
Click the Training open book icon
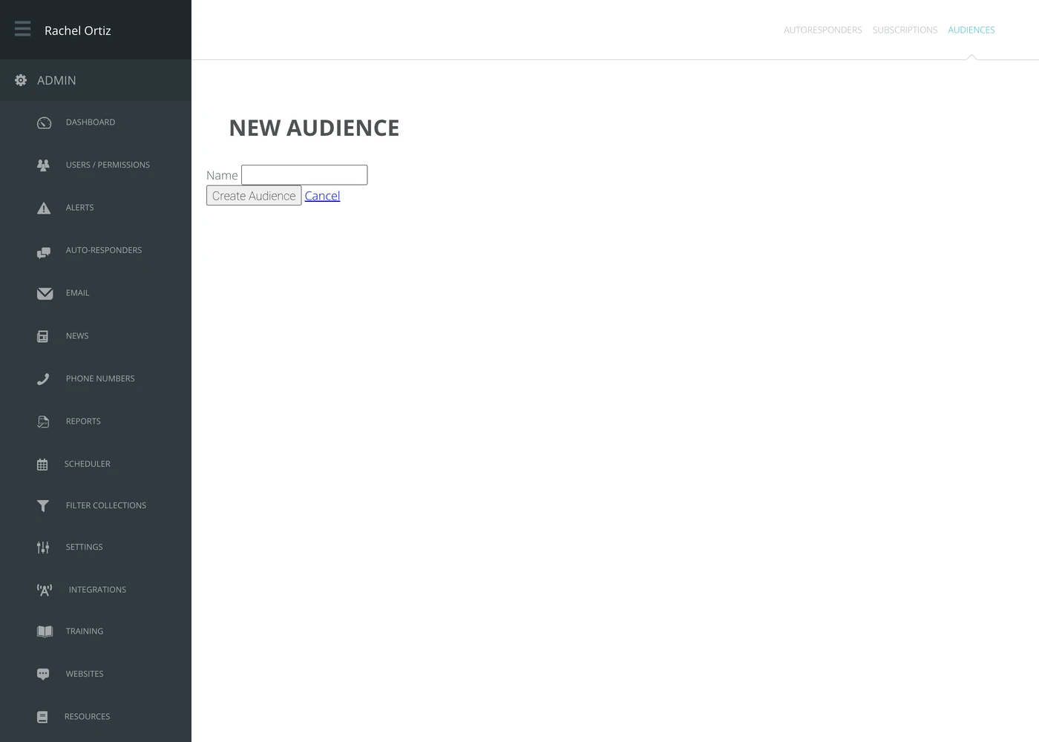pyautogui.click(x=45, y=631)
